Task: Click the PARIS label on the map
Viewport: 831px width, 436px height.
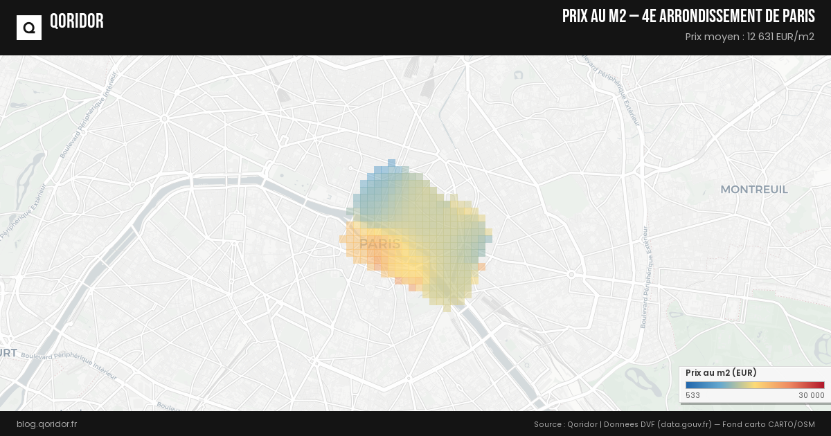Action: pos(379,244)
